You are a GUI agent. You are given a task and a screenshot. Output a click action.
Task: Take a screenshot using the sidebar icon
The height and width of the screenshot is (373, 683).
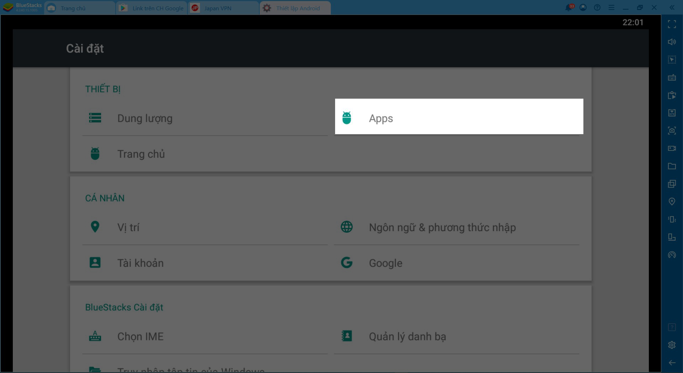pyautogui.click(x=672, y=131)
